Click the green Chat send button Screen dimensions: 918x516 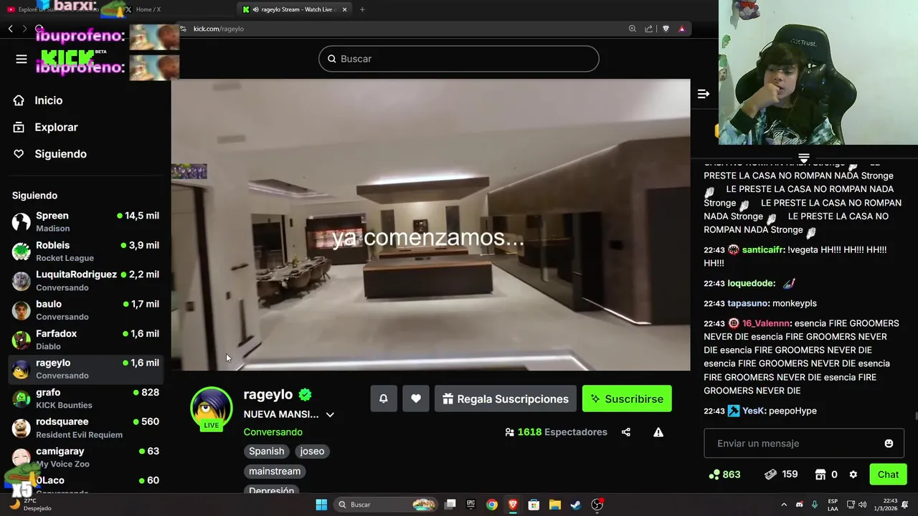point(888,474)
